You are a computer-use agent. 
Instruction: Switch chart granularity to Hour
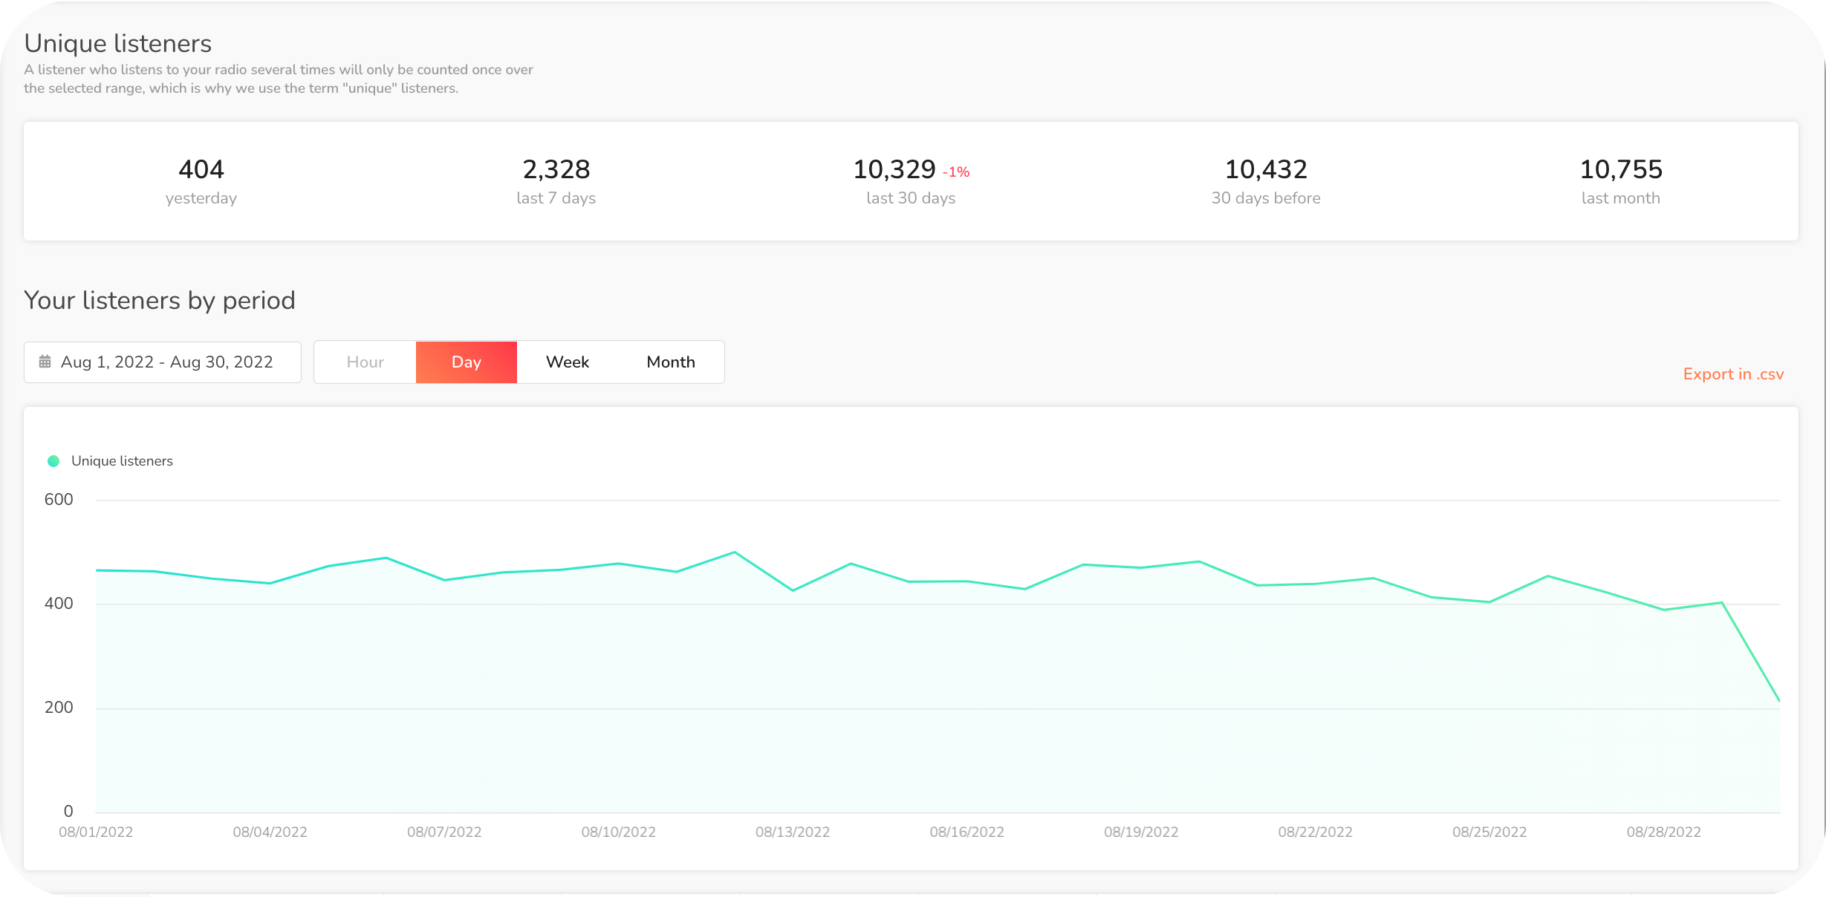pos(365,362)
